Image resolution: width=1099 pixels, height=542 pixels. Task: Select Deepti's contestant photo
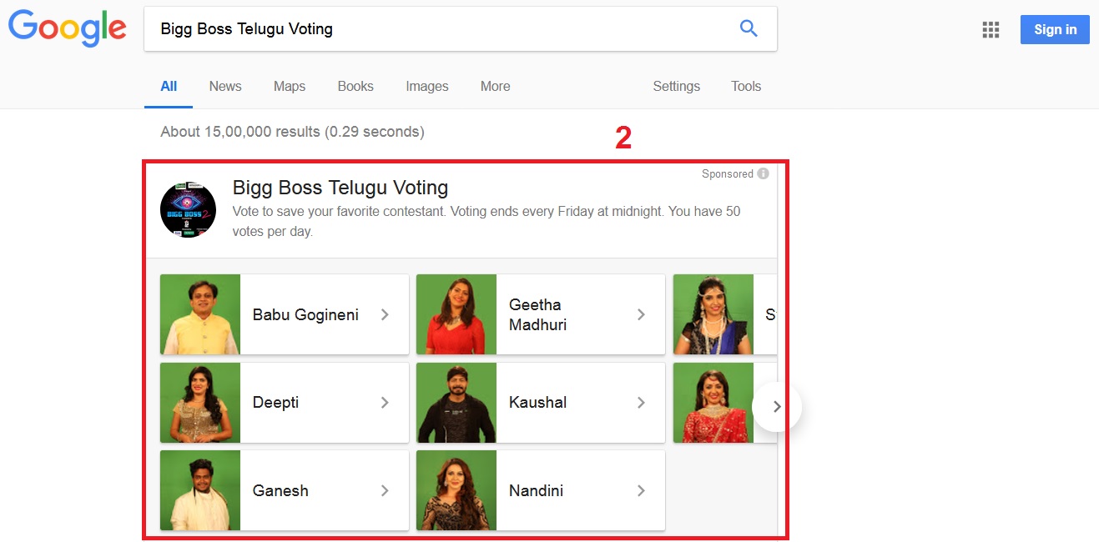click(x=200, y=403)
